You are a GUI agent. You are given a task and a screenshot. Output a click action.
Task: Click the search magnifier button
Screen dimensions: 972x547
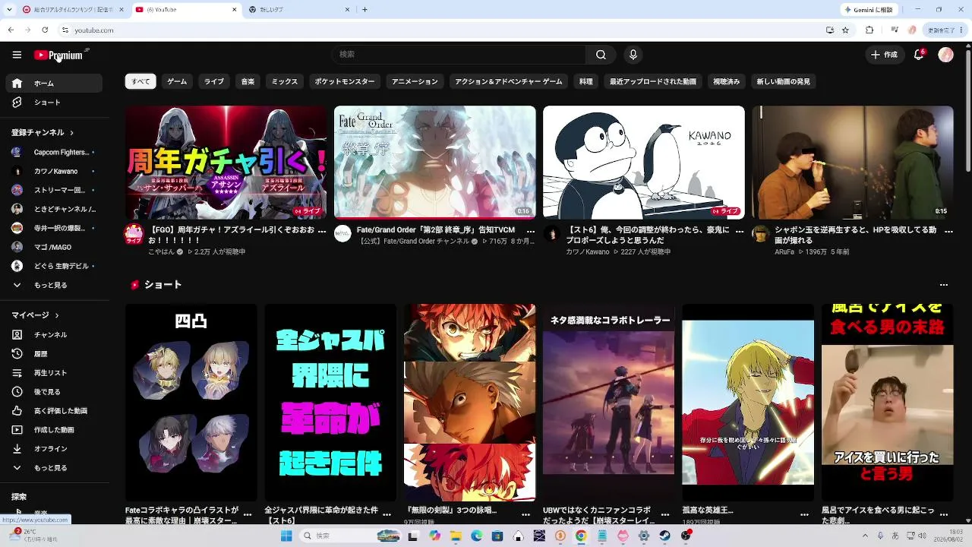click(x=601, y=55)
